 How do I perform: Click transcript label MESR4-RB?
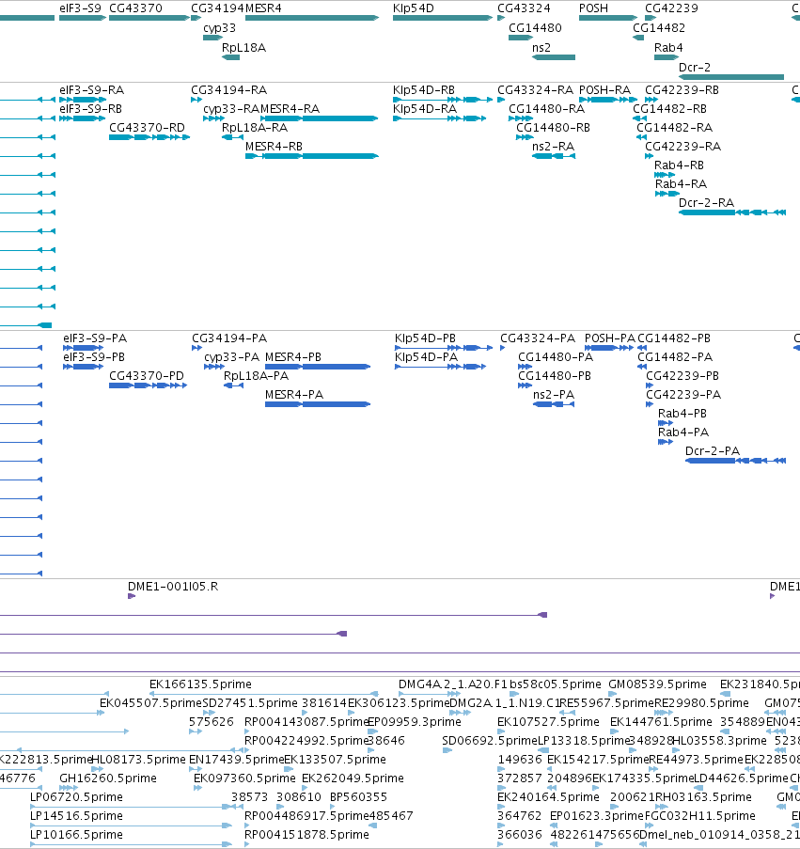274,146
